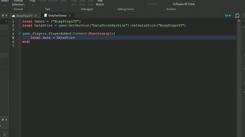Image resolution: width=245 pixels, height=137 pixels.
Task: Click the dimmed Resume button
Action: pyautogui.click(x=53, y=1)
